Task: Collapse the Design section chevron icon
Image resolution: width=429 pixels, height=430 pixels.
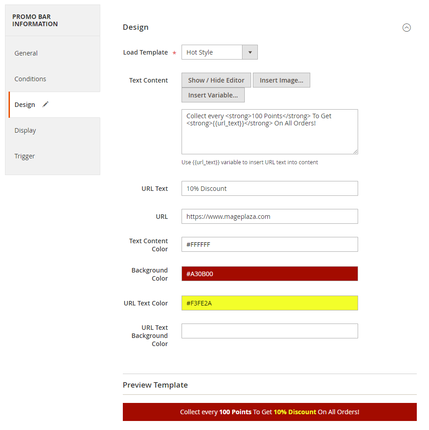Action: tap(406, 28)
